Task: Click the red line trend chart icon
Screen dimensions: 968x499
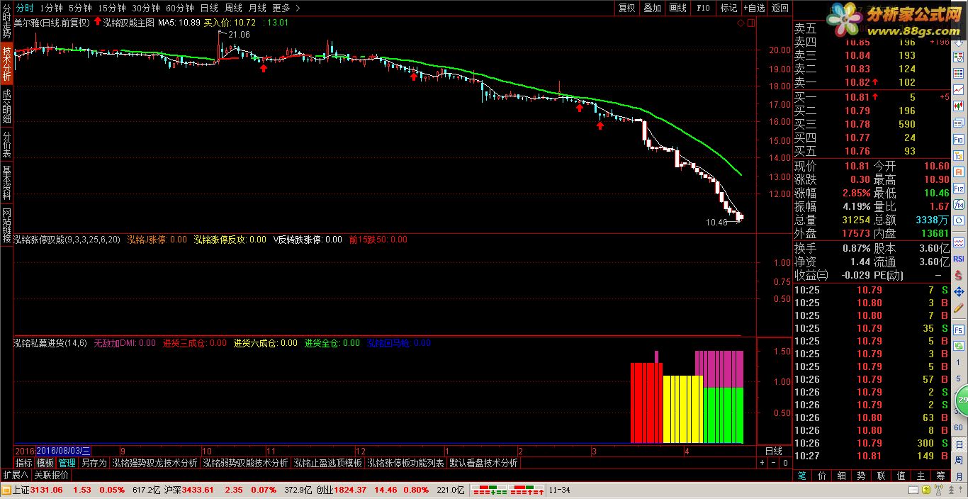Action: [x=958, y=89]
